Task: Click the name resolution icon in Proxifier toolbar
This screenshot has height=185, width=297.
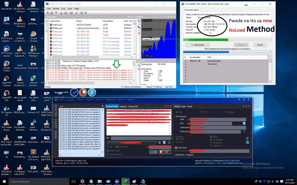Action: tap(56, 13)
